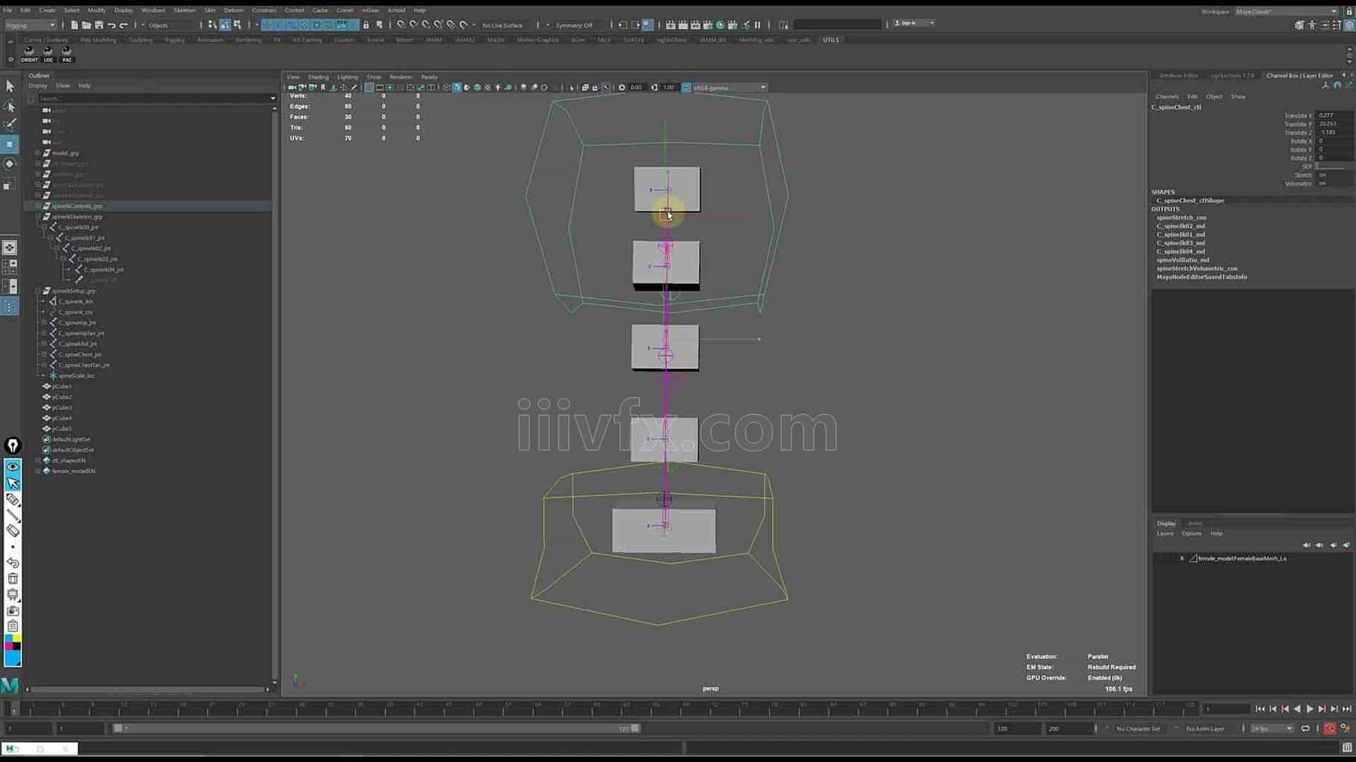The image size is (1356, 762).
Task: Activate the Rotate tool in the toolbox
Action: 10,163
